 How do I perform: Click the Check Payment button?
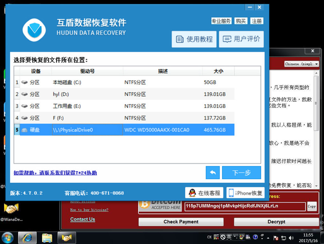pos(181,222)
